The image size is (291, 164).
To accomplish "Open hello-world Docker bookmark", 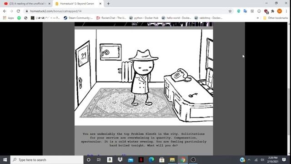I will coord(176,18).
